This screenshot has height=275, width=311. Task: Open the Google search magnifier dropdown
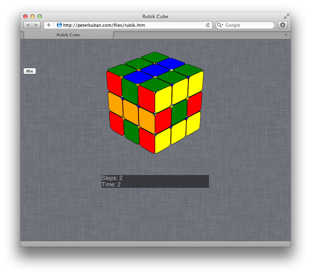(220, 25)
